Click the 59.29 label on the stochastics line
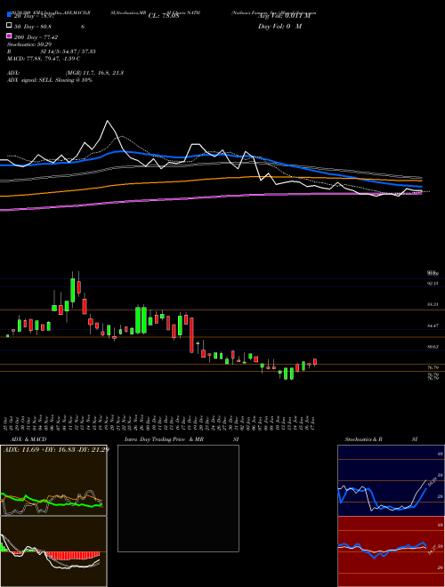This screenshot has height=587, width=445. (433, 482)
